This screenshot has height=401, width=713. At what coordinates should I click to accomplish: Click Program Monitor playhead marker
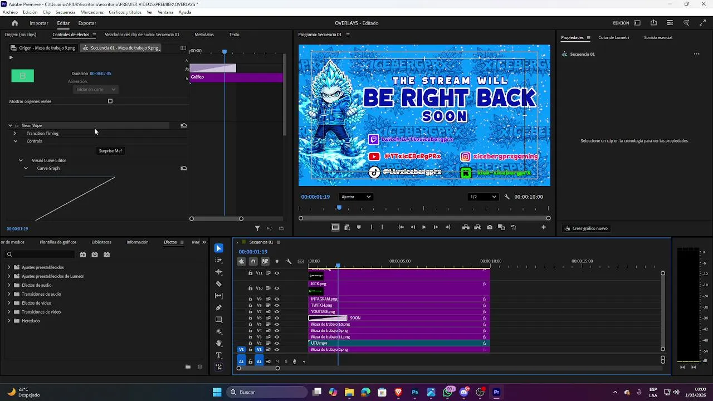(339, 208)
